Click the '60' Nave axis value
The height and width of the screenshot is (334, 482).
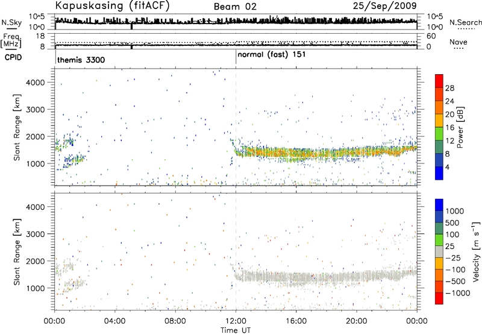tap(431, 36)
